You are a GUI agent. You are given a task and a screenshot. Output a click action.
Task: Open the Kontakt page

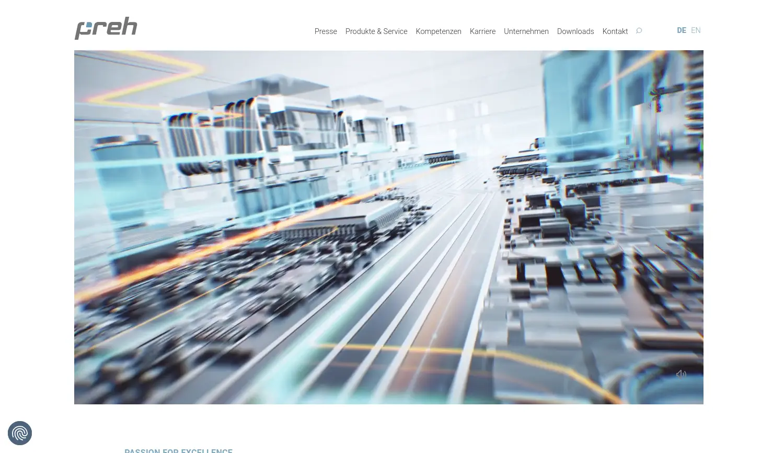pos(615,31)
